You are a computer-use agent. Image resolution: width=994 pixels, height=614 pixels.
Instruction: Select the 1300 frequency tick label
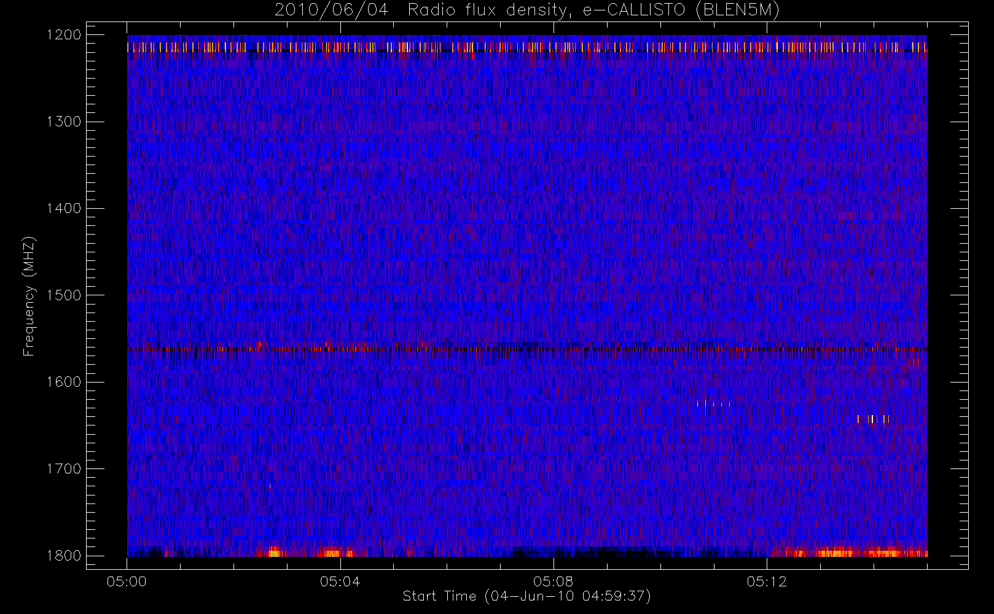tap(65, 122)
